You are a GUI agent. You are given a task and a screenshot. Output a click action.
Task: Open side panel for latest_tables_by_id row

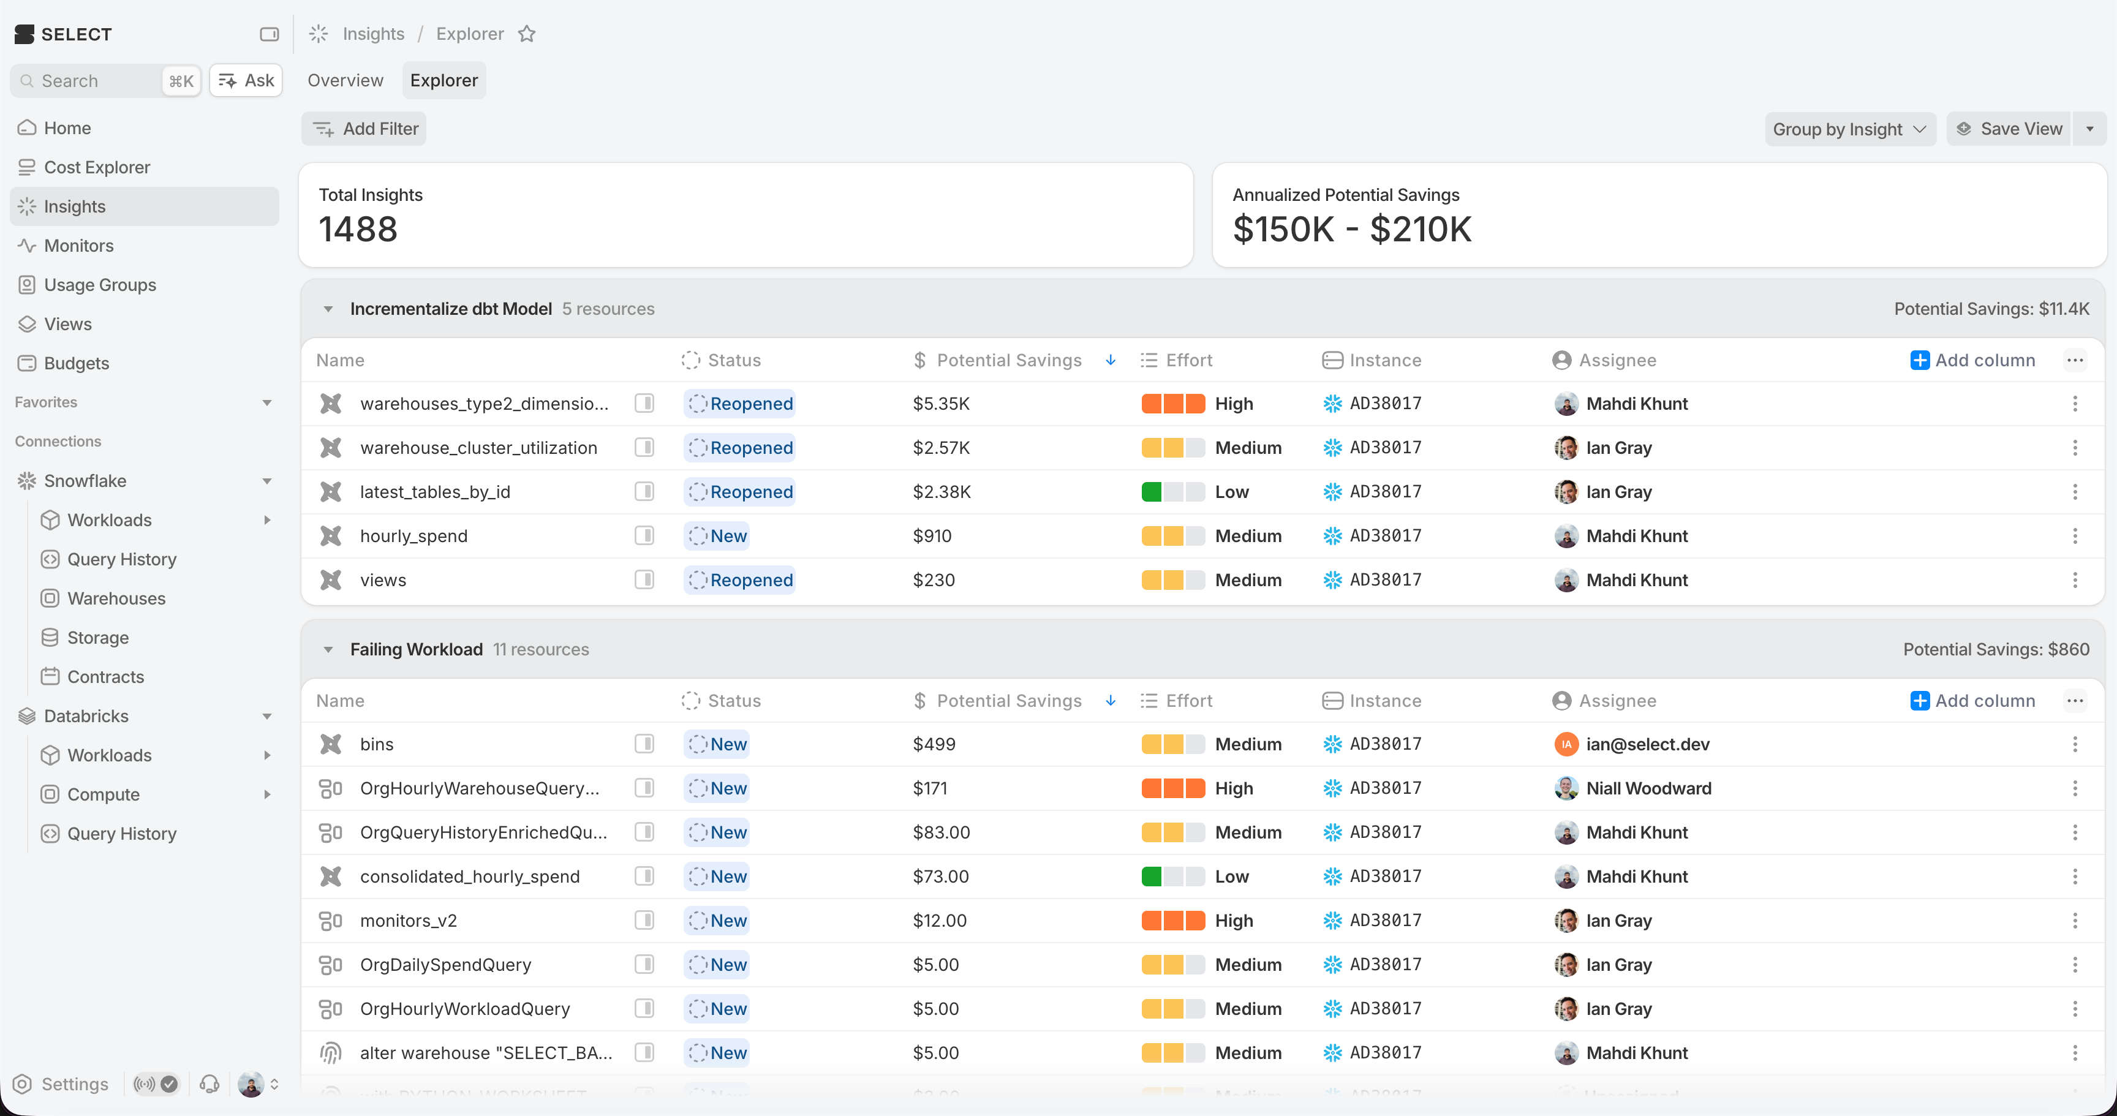644,491
